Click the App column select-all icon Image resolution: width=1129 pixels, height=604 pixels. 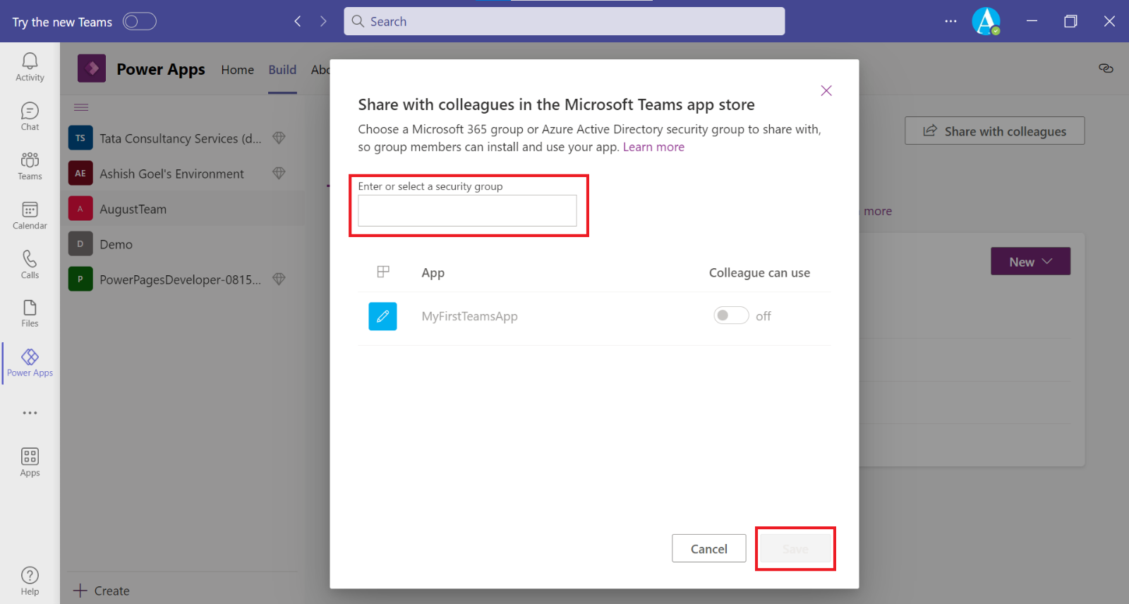383,272
